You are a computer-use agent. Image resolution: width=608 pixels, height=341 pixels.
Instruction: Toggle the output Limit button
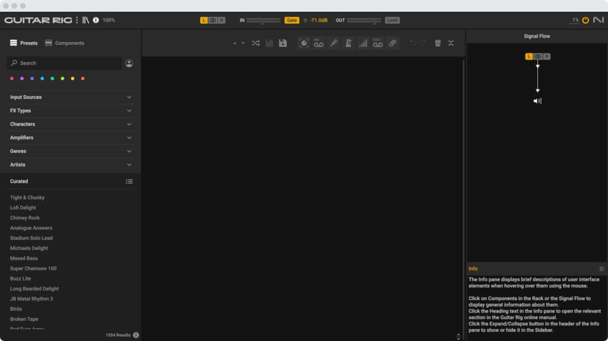pos(392,20)
